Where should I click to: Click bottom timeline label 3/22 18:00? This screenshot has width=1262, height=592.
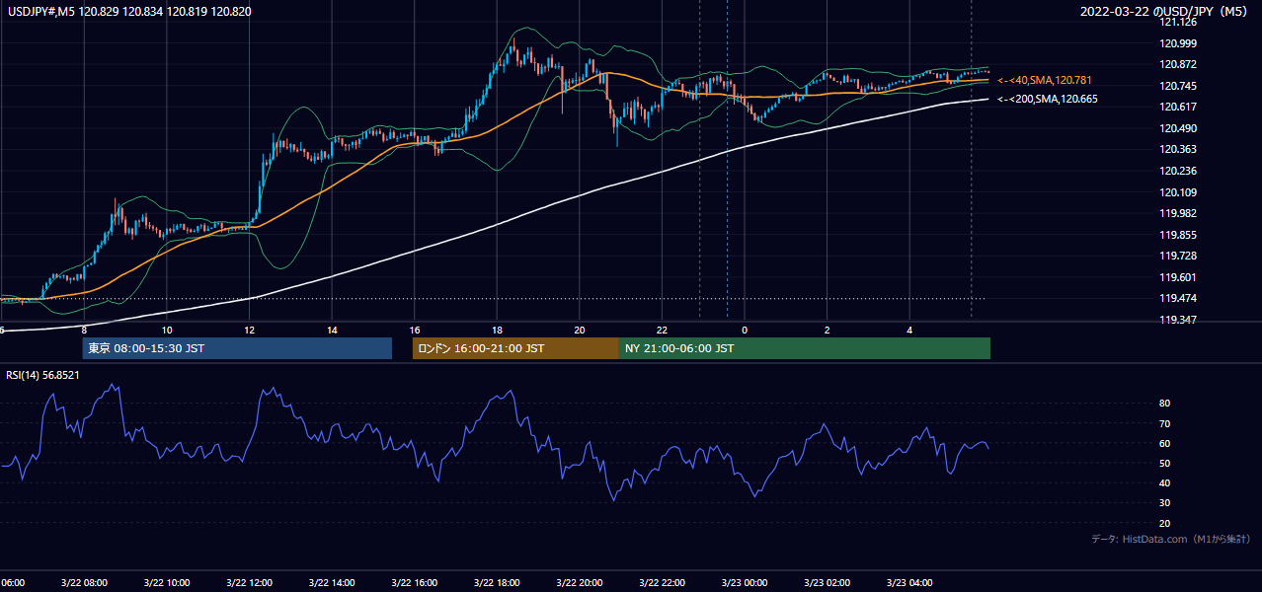(497, 583)
